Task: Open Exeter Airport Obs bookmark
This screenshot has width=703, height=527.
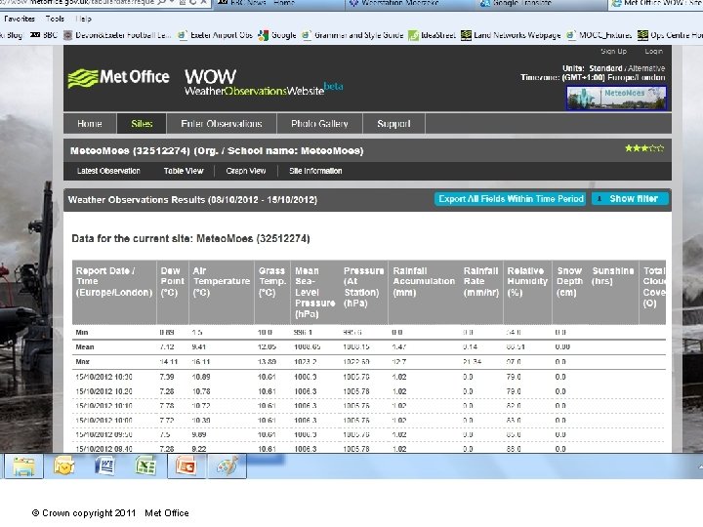Action: (x=215, y=35)
